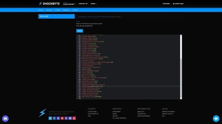The height and width of the screenshot is (124, 222).
Task: Open footer Client Area link
Action: point(92,112)
